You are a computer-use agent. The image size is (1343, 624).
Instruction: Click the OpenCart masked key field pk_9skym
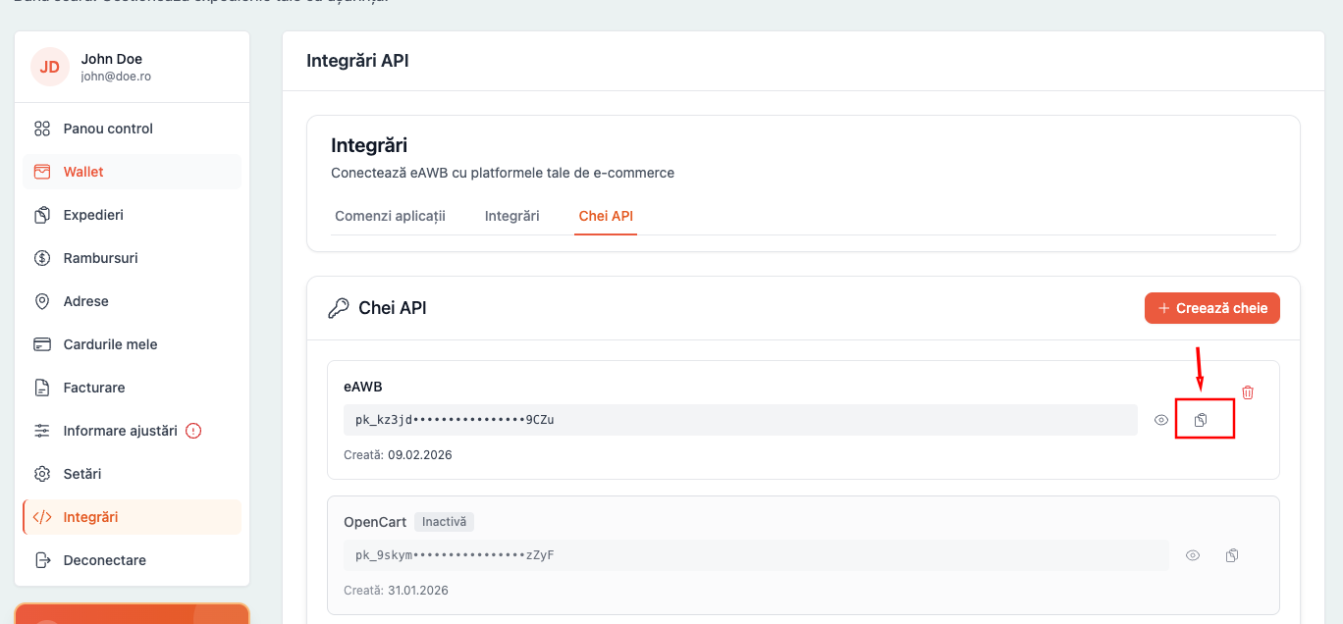(756, 555)
